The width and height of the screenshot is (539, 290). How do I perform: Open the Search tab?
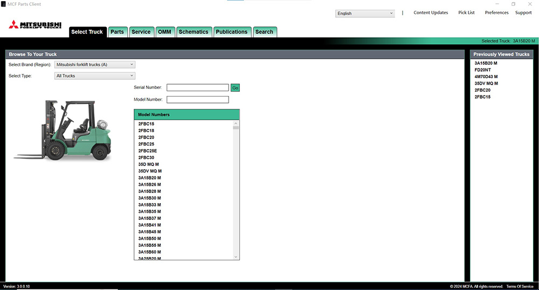(264, 32)
